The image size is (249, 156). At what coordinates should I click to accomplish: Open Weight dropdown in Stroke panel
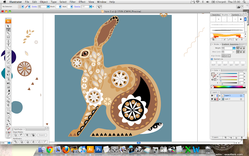pyautogui.click(x=234, y=48)
